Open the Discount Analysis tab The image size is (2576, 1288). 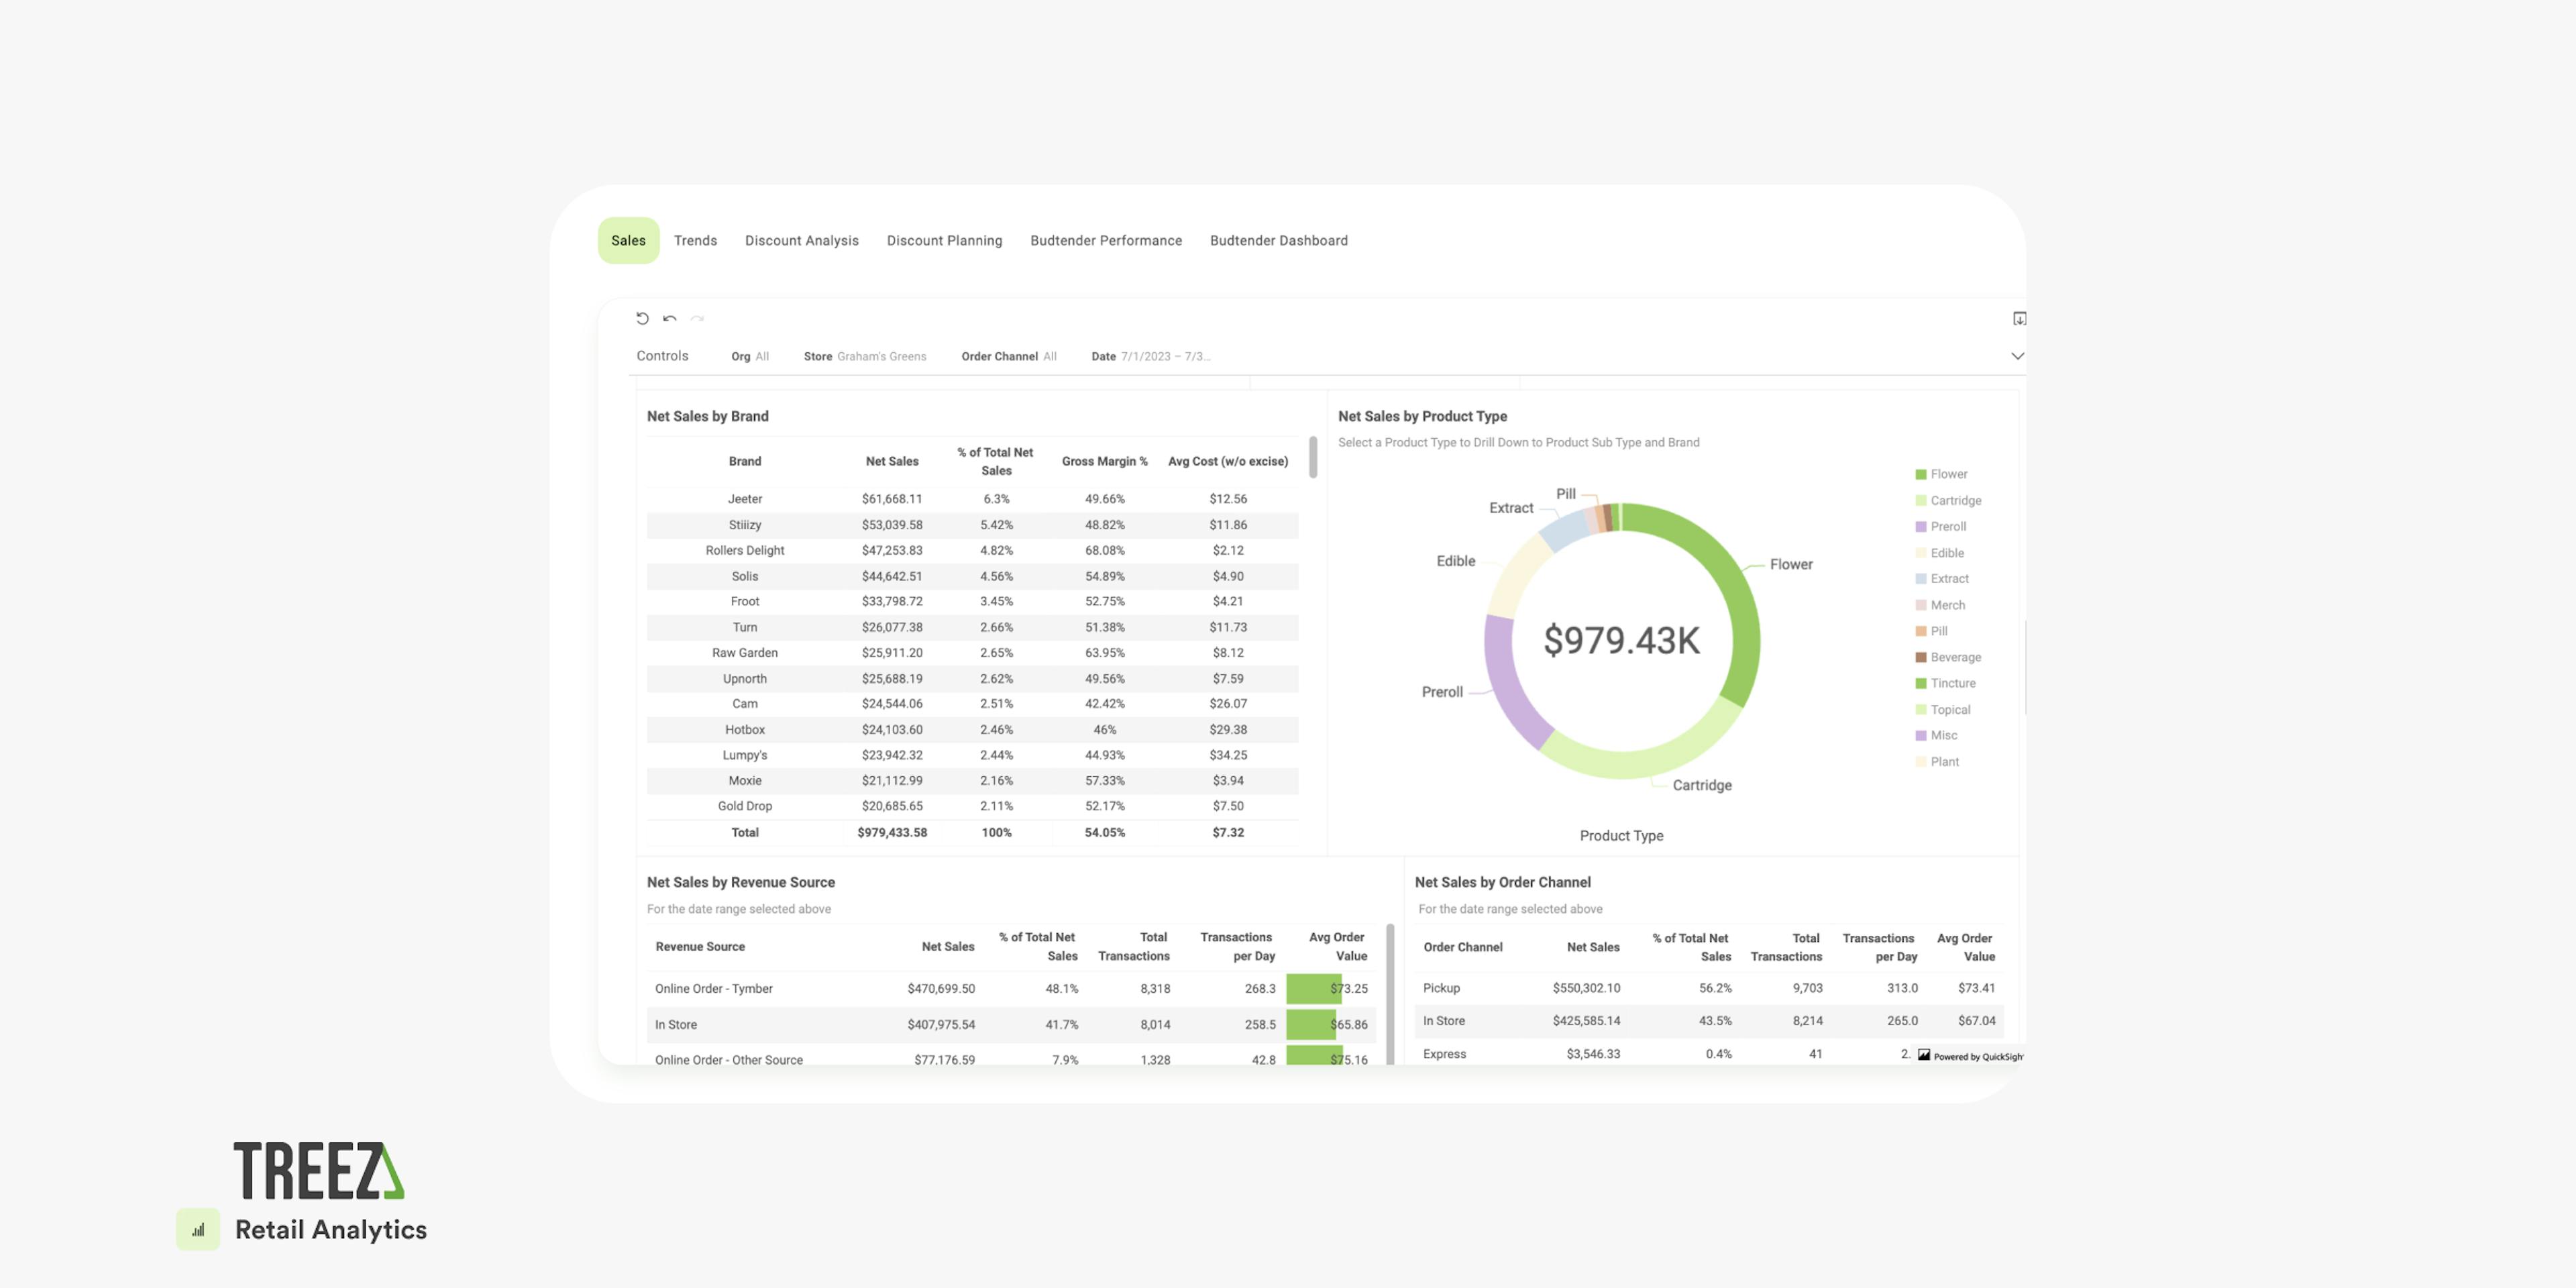tap(801, 241)
